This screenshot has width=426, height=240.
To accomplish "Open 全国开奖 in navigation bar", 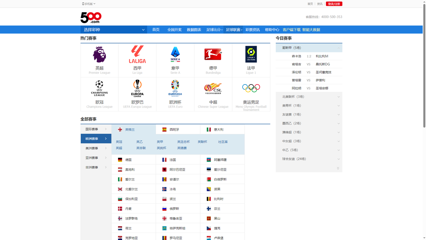I will coord(175,30).
